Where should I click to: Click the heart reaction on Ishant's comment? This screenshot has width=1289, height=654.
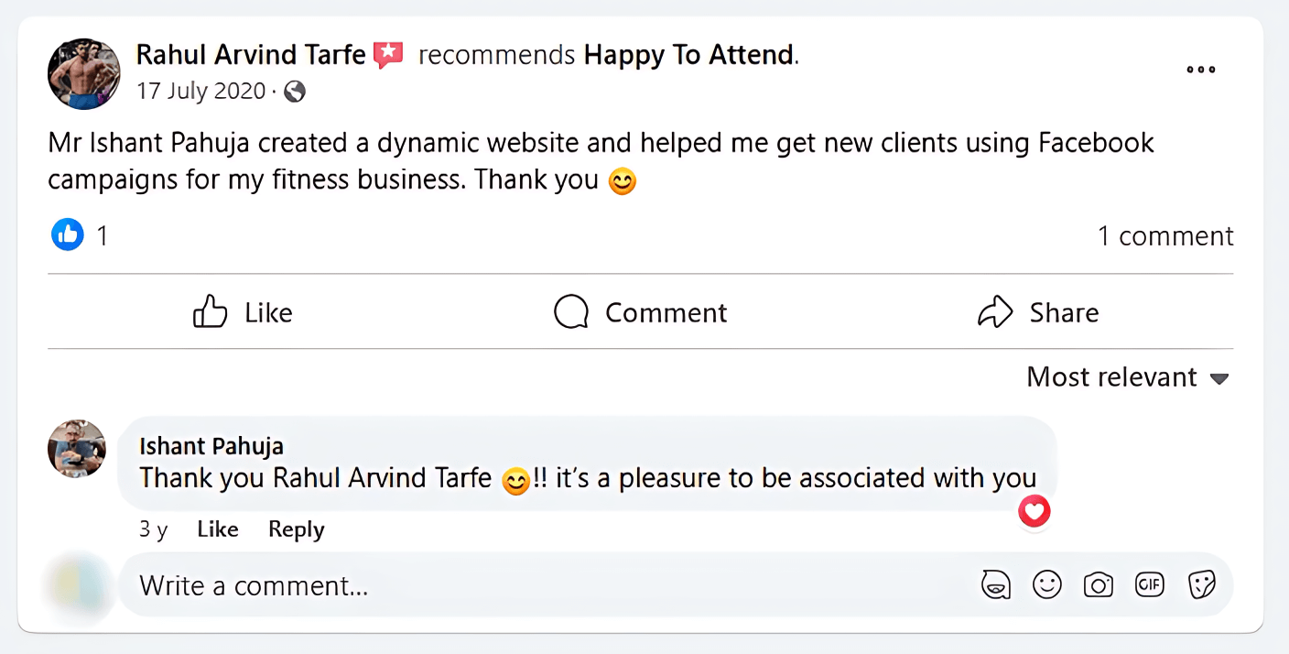pos(1034,512)
